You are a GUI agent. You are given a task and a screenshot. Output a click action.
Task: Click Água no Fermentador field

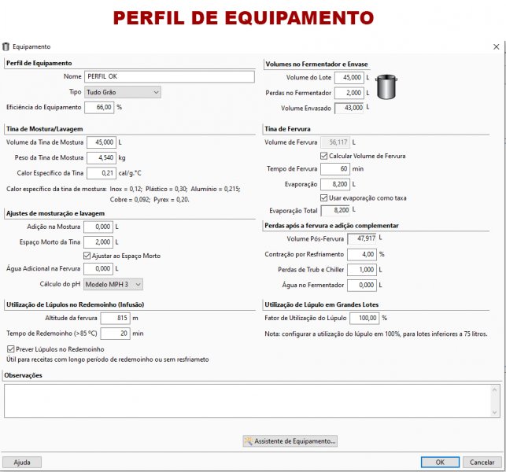pyautogui.click(x=362, y=286)
